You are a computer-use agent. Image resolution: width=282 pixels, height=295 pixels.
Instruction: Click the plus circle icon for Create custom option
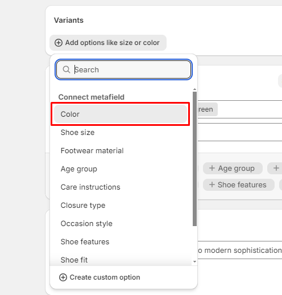pos(63,277)
